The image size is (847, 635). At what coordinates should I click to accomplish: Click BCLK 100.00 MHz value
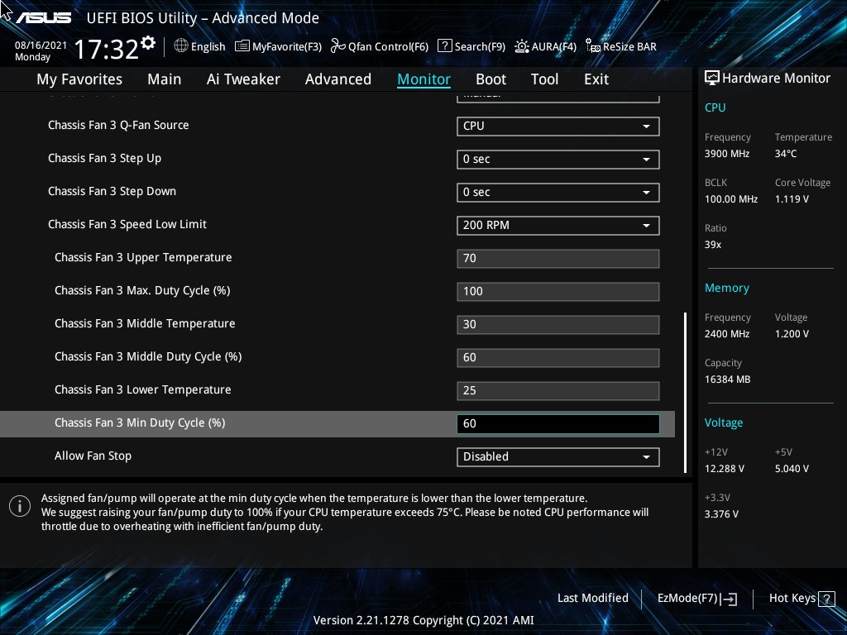[731, 199]
